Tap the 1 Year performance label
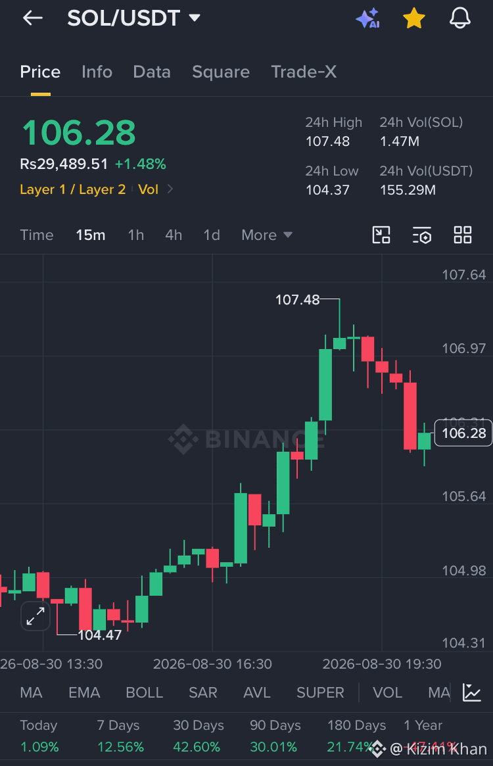The width and height of the screenshot is (493, 766). [423, 725]
